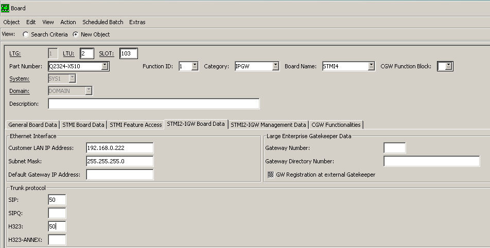The image size is (490, 248).
Task: Open the Domain dropdown
Action: [x=89, y=91]
